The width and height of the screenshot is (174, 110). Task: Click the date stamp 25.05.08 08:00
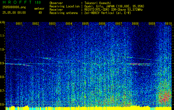(14, 13)
